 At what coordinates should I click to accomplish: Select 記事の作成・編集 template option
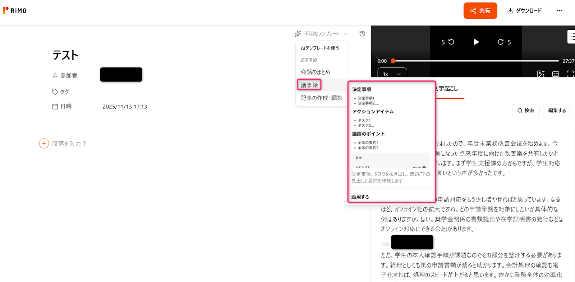pos(321,98)
